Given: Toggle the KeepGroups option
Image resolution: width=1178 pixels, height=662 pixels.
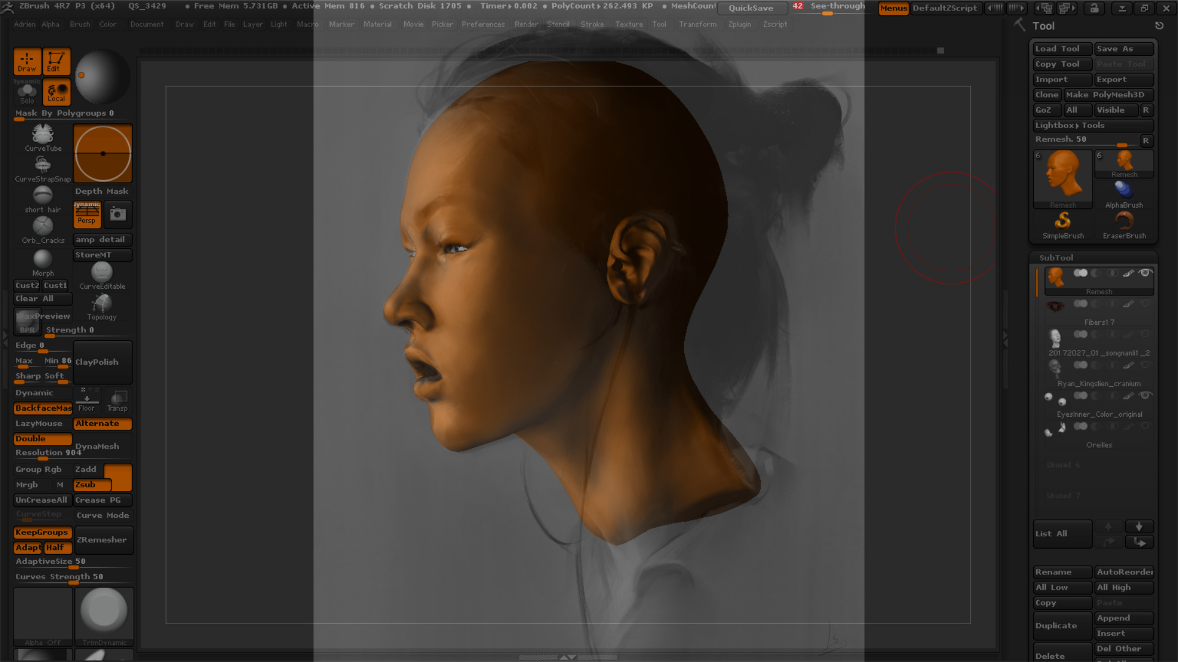Looking at the screenshot, I should (x=43, y=533).
